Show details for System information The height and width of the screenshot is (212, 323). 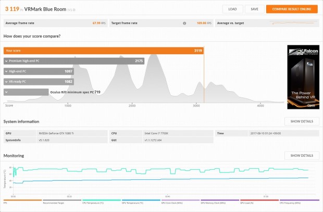point(302,121)
